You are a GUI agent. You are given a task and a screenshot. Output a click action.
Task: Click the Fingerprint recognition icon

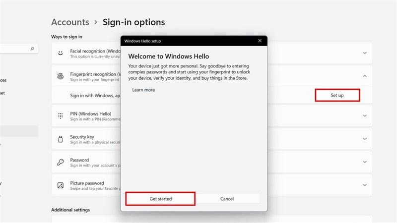[x=60, y=76]
